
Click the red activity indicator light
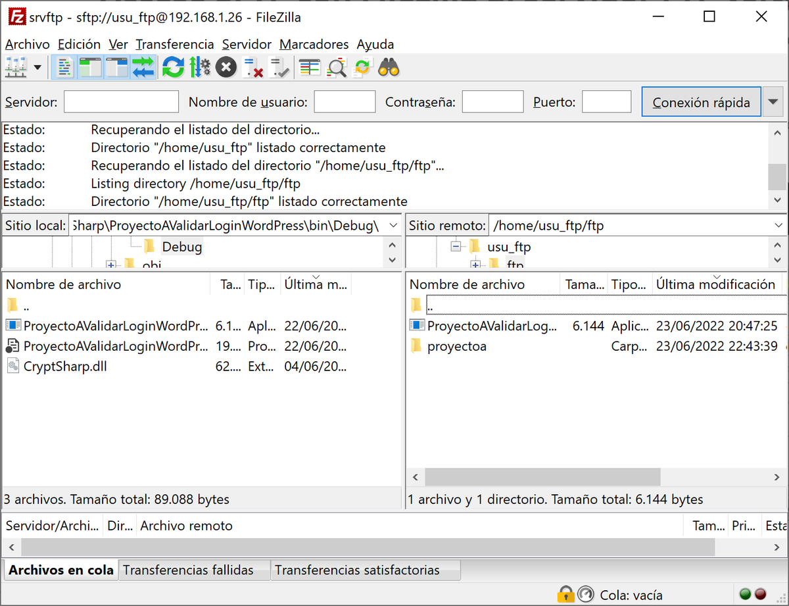pyautogui.click(x=761, y=594)
